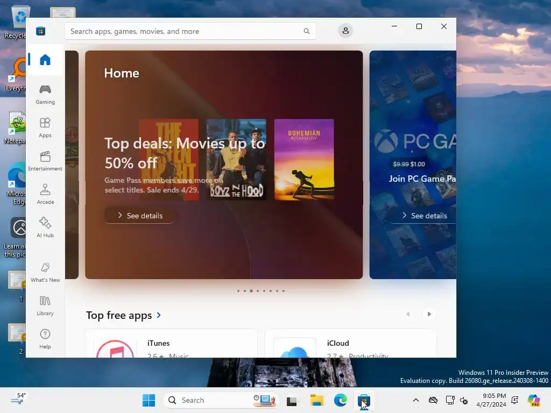This screenshot has height=413, width=551.
Task: Select the first carousel page dot
Action: [x=238, y=291]
